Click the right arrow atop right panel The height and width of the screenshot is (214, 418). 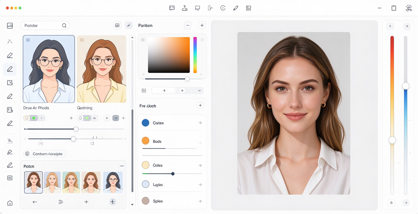tap(407, 26)
